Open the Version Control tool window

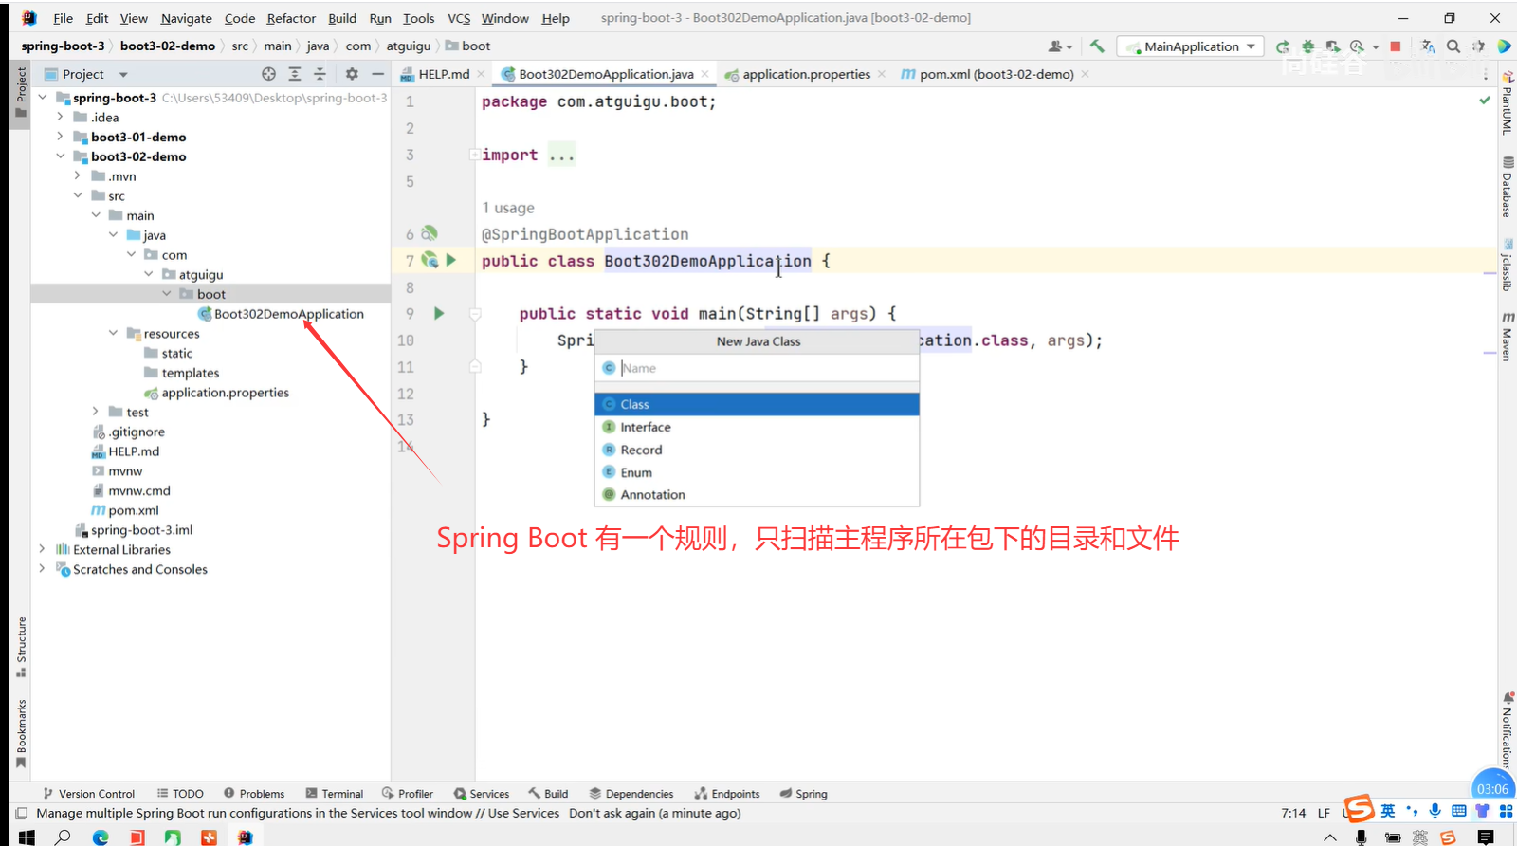(89, 794)
